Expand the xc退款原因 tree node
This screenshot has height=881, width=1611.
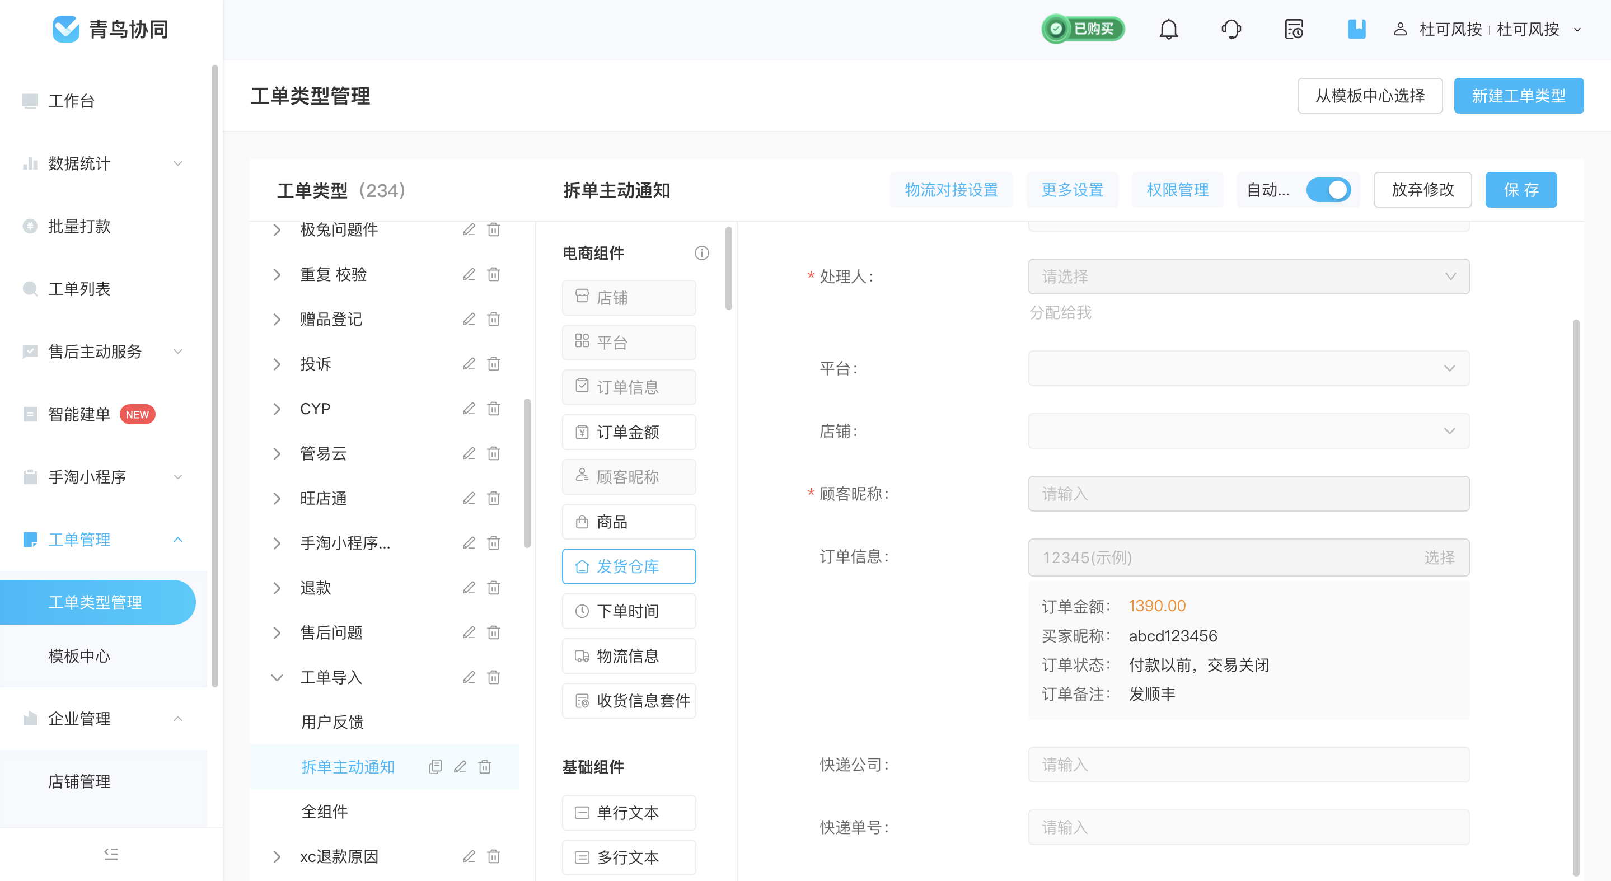click(277, 856)
